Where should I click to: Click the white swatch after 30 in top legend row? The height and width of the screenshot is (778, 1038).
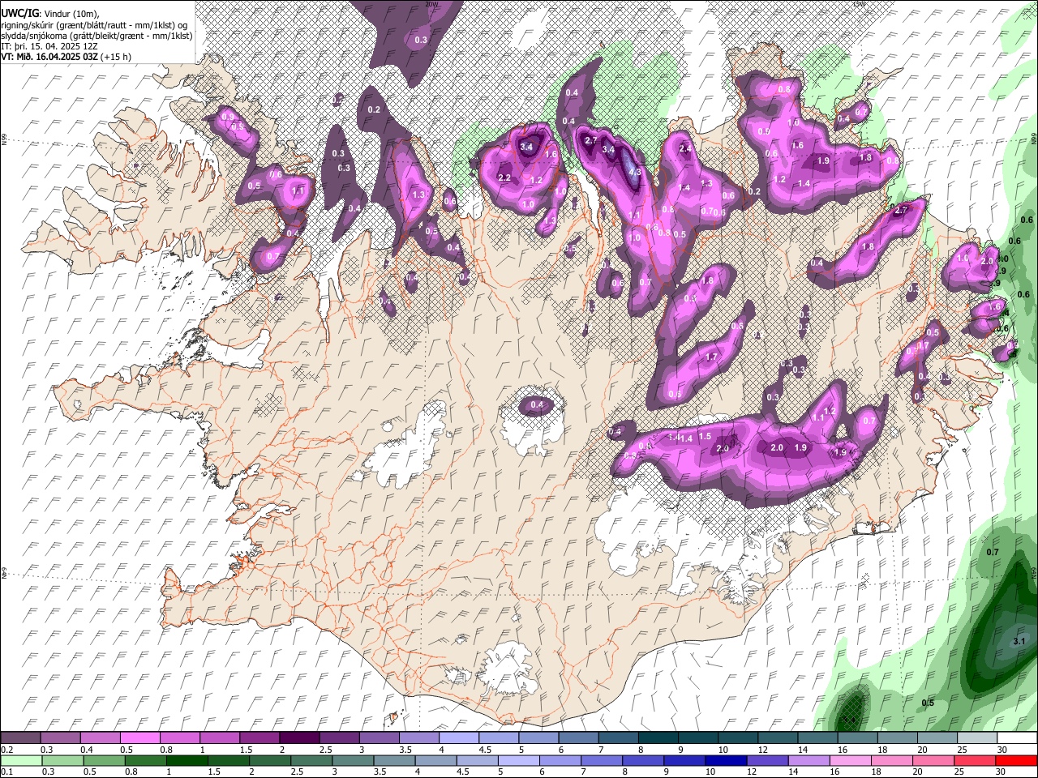coord(1017,738)
